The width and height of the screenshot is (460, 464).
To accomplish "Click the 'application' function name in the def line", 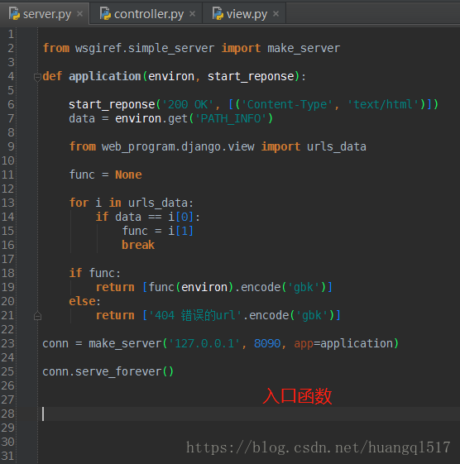I will click(105, 76).
